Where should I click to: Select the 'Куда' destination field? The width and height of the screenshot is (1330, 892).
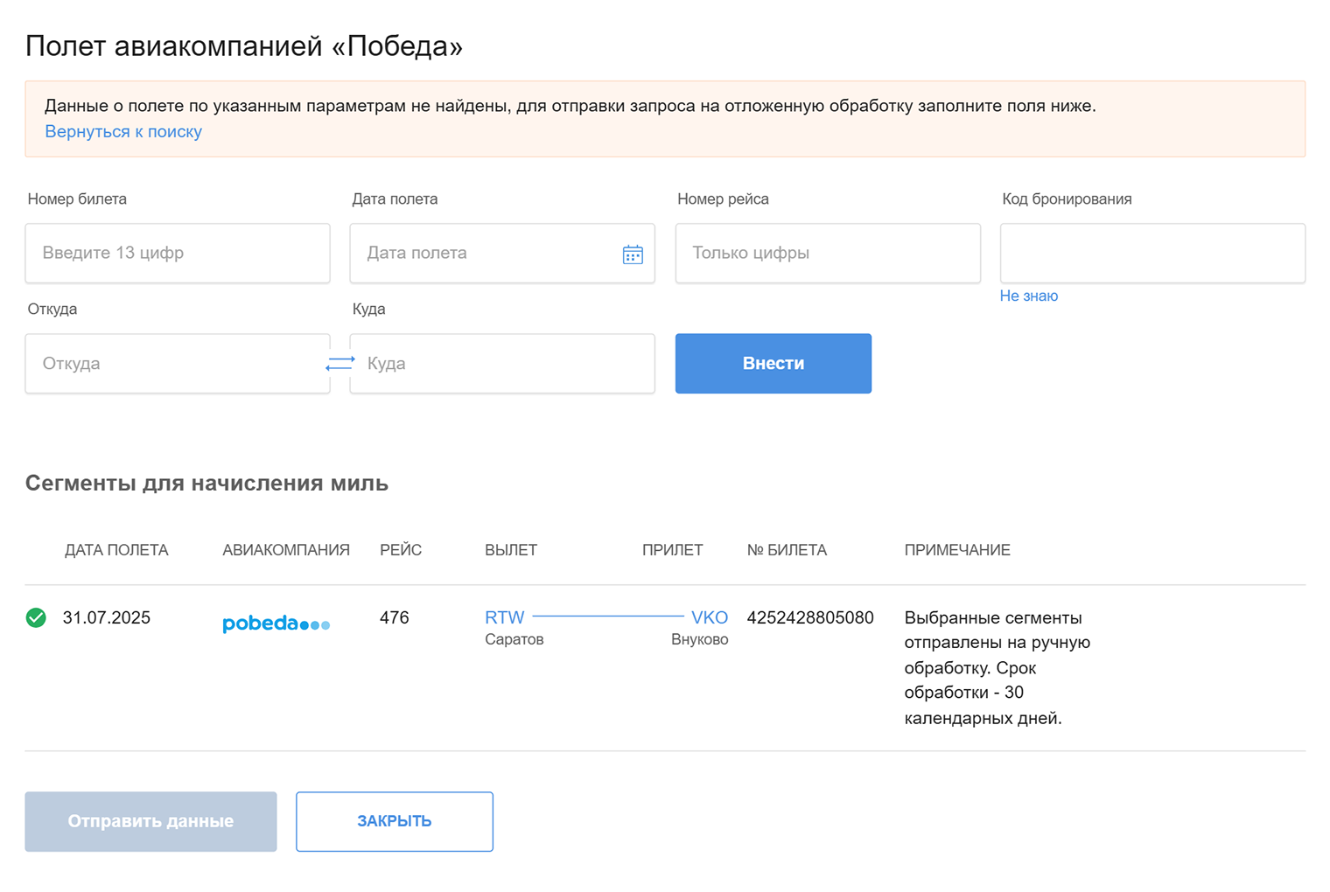point(502,364)
